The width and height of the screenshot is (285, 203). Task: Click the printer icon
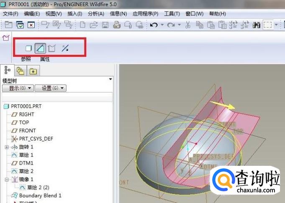point(116,25)
